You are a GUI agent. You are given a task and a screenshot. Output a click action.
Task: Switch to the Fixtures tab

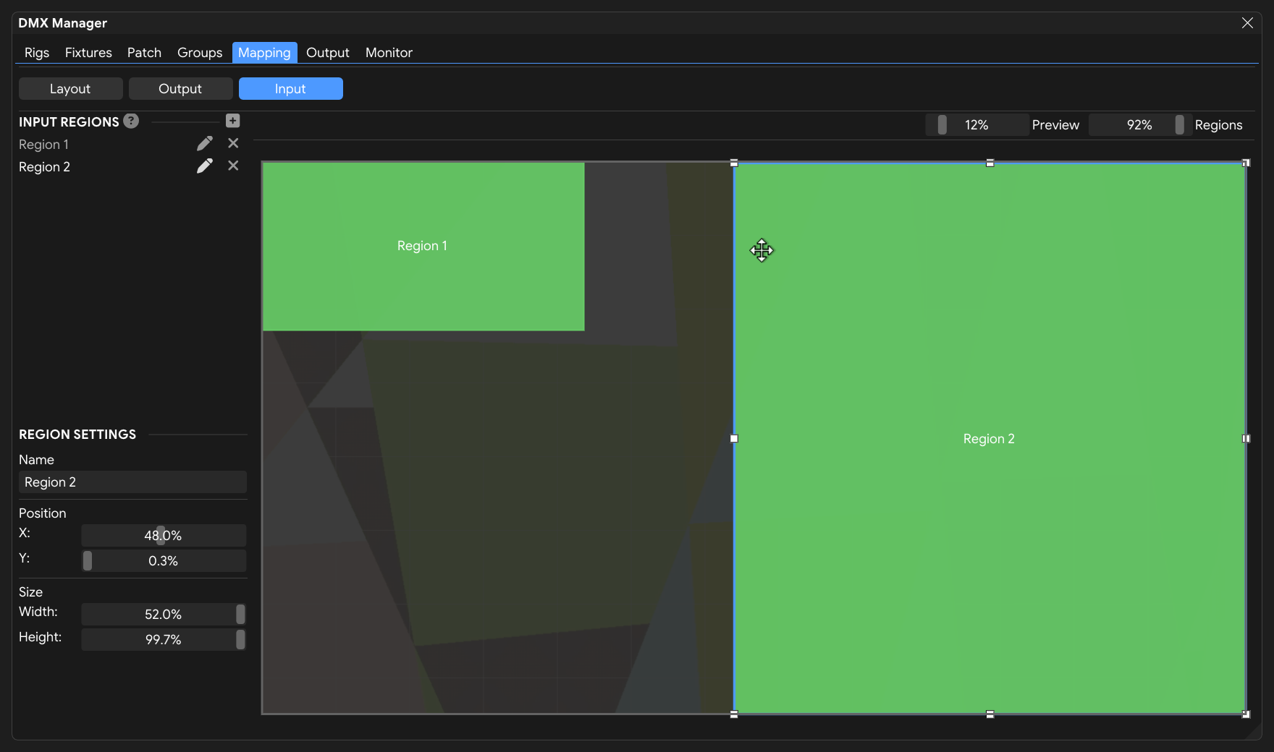point(88,53)
